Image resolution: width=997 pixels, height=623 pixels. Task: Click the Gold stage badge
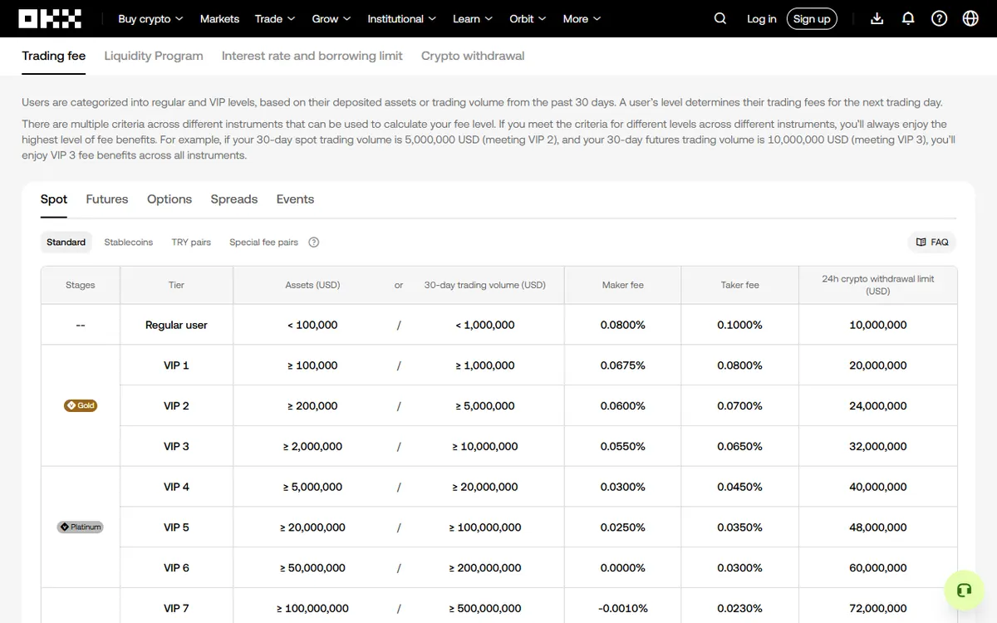[81, 405]
